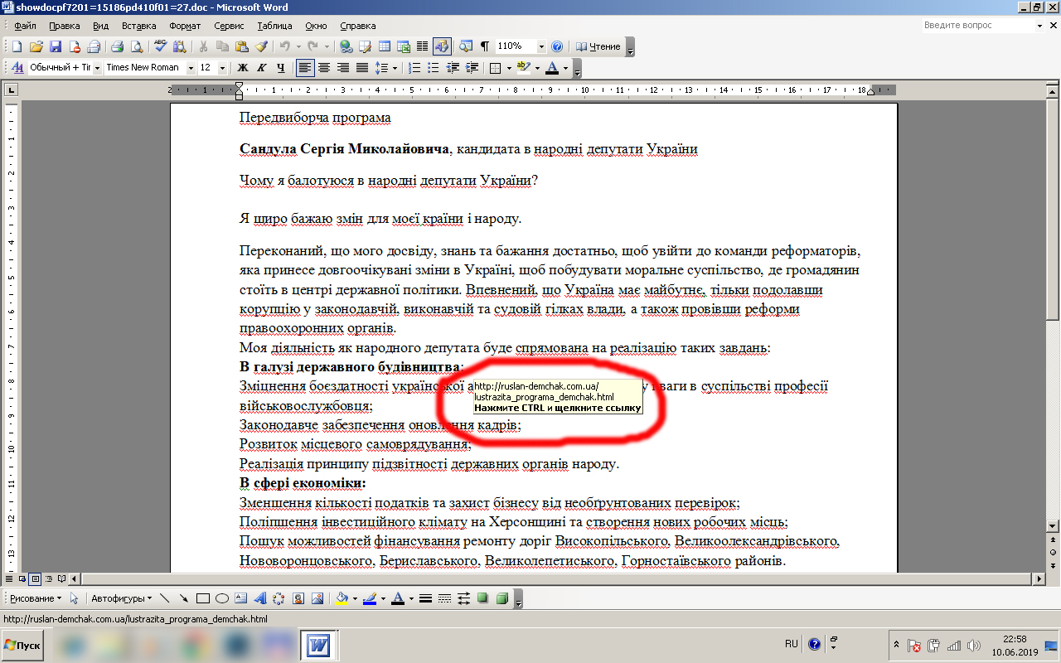1061x663 pixels.
Task: Open the Таблица menu
Action: [x=274, y=26]
